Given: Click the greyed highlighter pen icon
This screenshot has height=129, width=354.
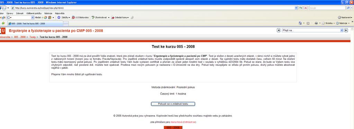Looking at the screenshot, I should (132, 17).
